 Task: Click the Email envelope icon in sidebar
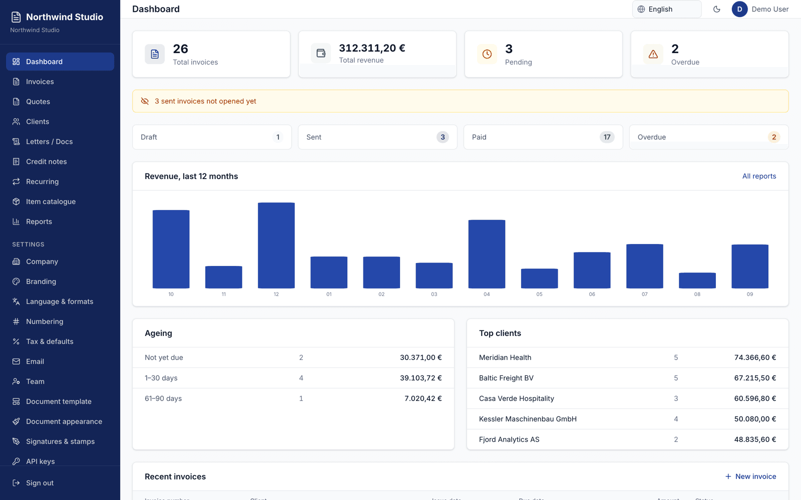click(x=16, y=361)
